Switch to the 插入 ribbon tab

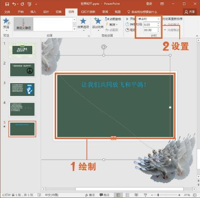33,12
